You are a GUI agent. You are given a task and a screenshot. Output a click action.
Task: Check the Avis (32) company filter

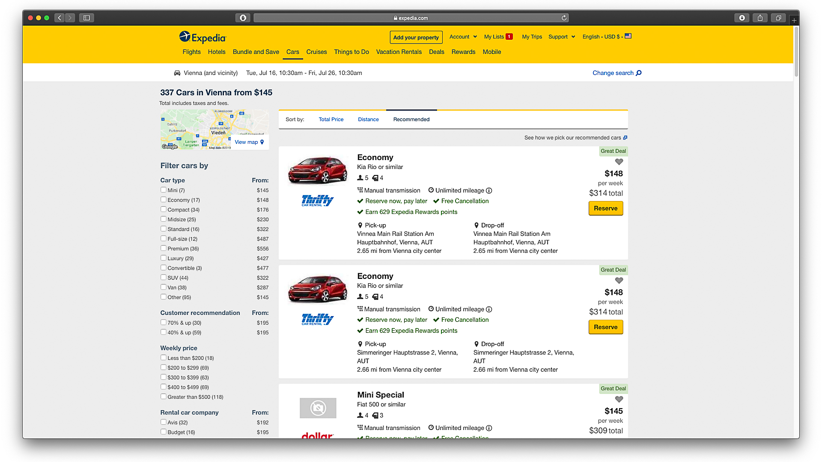coord(163,422)
